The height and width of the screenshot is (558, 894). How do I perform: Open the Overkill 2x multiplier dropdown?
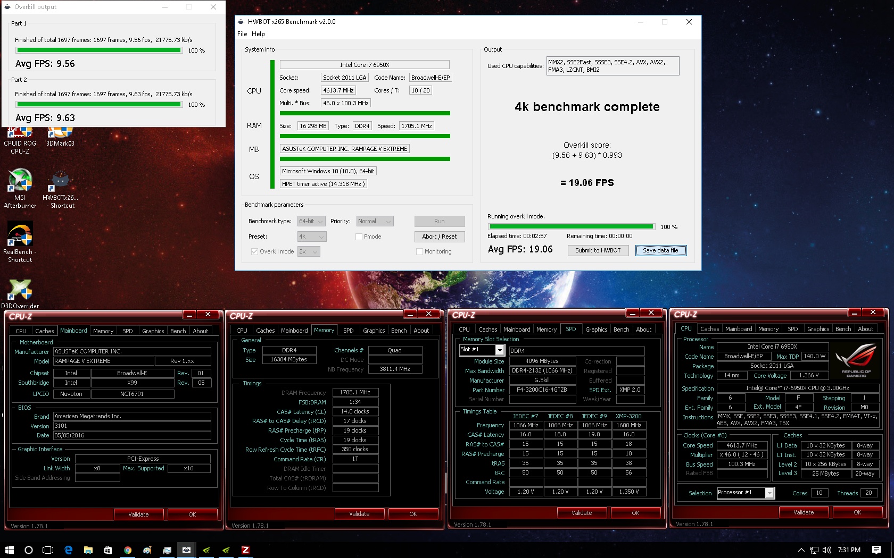pyautogui.click(x=309, y=251)
